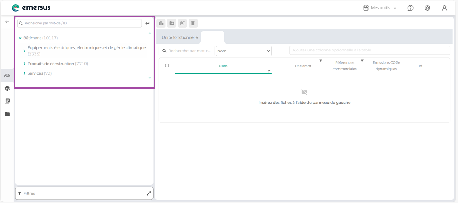Open the Filtres panel
This screenshot has width=458, height=203.
click(x=84, y=193)
